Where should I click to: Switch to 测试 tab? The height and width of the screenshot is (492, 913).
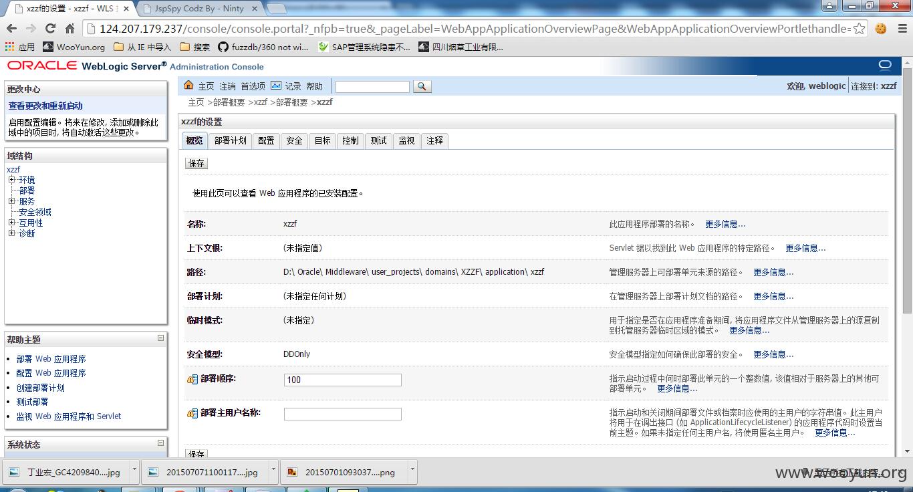[378, 140]
